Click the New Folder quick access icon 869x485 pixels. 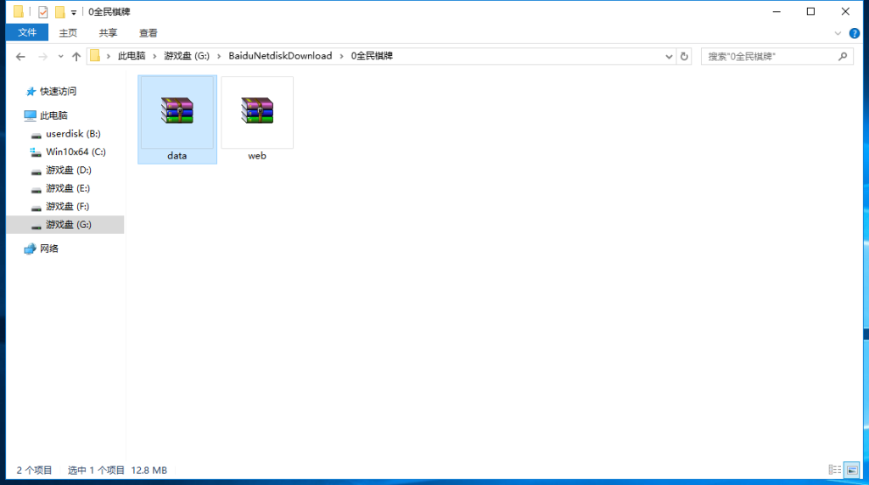point(60,12)
